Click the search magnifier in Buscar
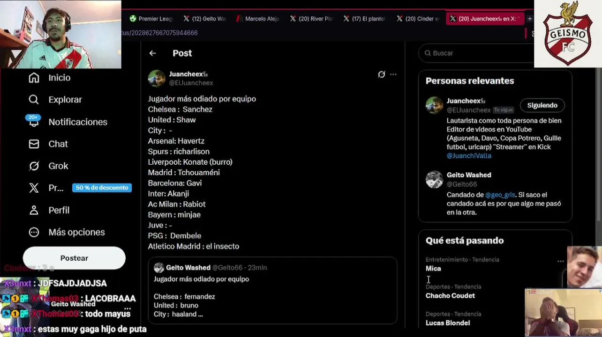The width and height of the screenshot is (602, 337). [428, 53]
